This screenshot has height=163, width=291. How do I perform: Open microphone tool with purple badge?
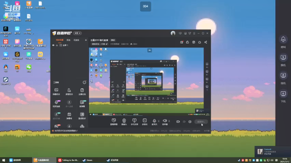click(x=56, y=104)
